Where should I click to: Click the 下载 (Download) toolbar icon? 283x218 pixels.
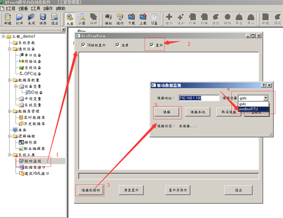pyautogui.click(x=131, y=18)
